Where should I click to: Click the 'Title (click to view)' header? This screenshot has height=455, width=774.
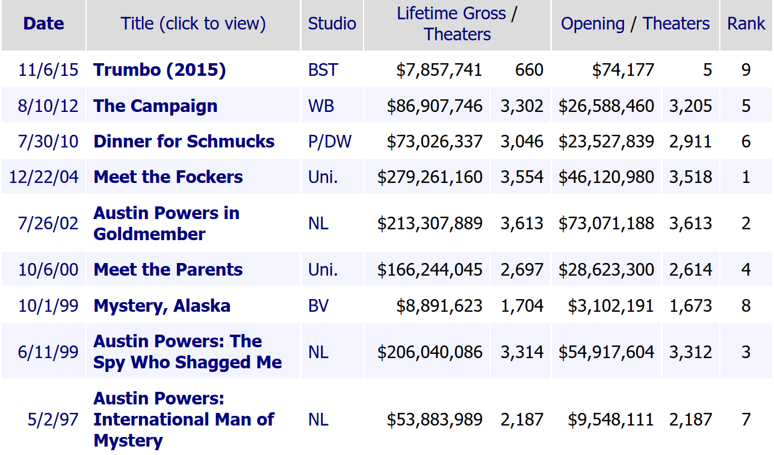pyautogui.click(x=193, y=23)
